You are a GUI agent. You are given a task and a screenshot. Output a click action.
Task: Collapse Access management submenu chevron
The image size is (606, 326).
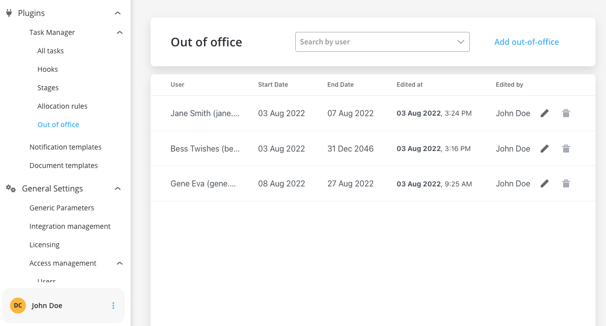[119, 263]
